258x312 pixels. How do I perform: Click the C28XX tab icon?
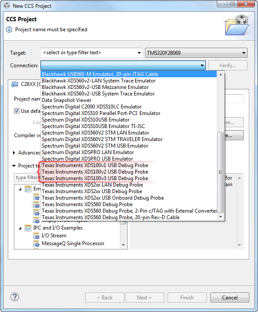14,84
